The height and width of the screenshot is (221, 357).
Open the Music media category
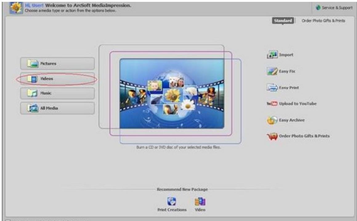(57, 93)
